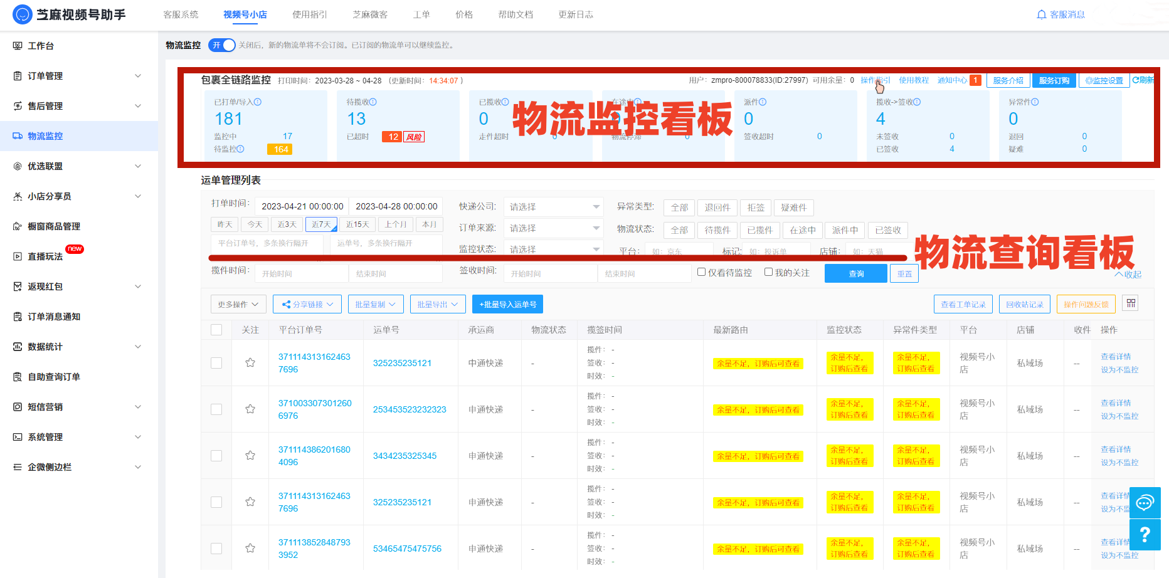The image size is (1169, 578).
Task: Click the 短信营销 sidebar icon
Action: (x=18, y=407)
